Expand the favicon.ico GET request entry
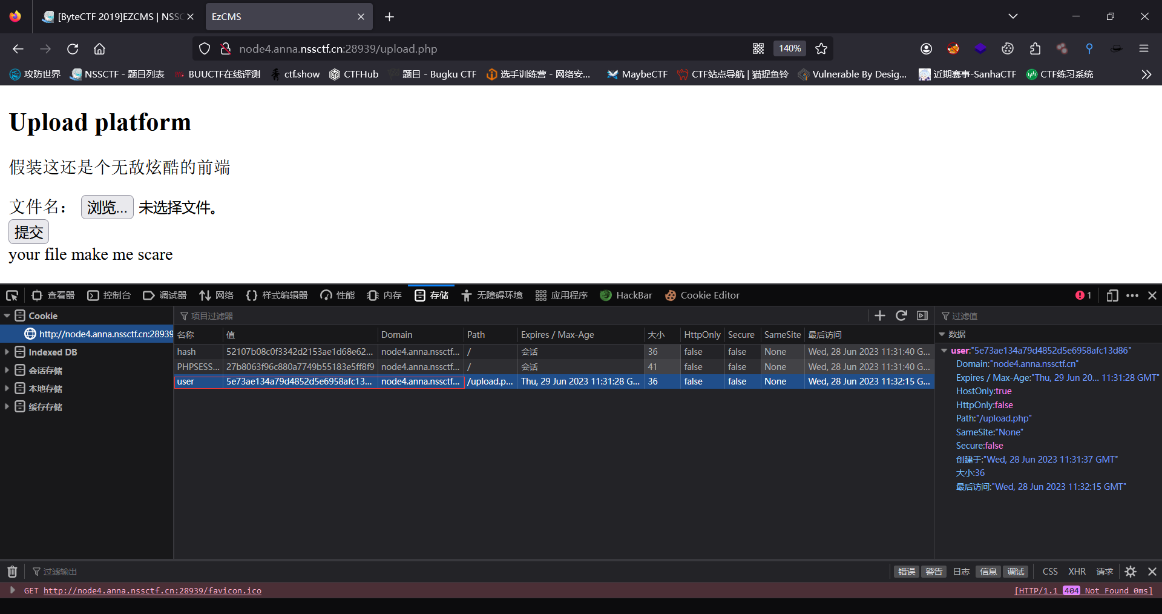Viewport: 1162px width, 614px height. [12, 590]
